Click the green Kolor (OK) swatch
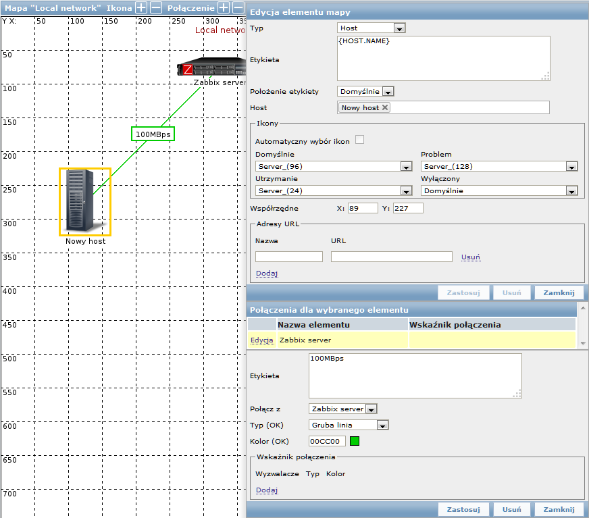 click(x=354, y=441)
